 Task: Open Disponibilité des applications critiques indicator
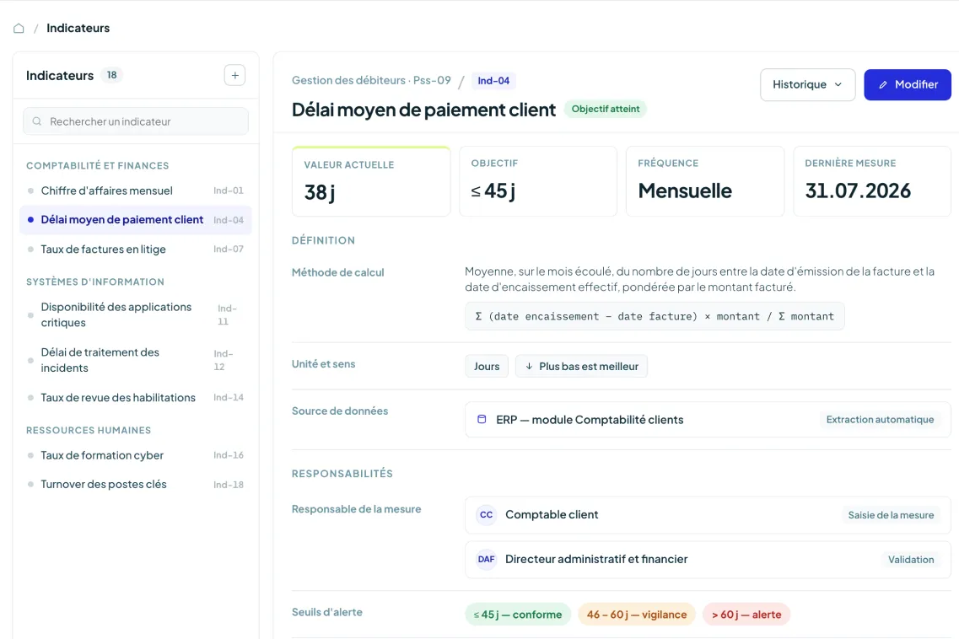click(136, 315)
